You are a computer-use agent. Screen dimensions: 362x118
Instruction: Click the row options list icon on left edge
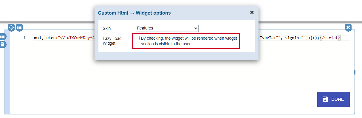2,36
